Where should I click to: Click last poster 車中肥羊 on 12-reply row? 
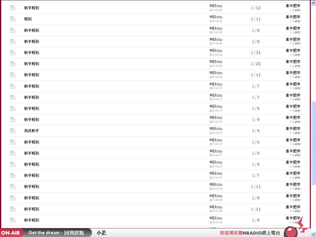(x=293, y=6)
